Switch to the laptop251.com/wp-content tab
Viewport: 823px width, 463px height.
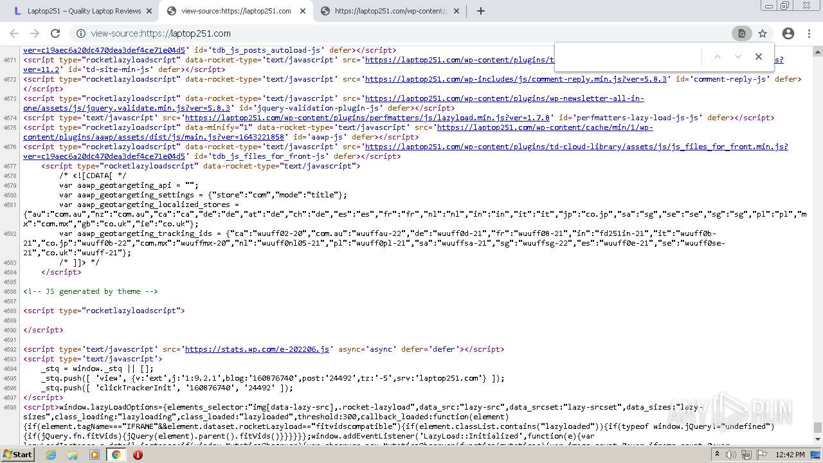pyautogui.click(x=390, y=11)
